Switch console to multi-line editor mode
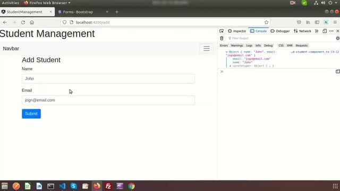This screenshot has height=191, width=340. click(338, 72)
